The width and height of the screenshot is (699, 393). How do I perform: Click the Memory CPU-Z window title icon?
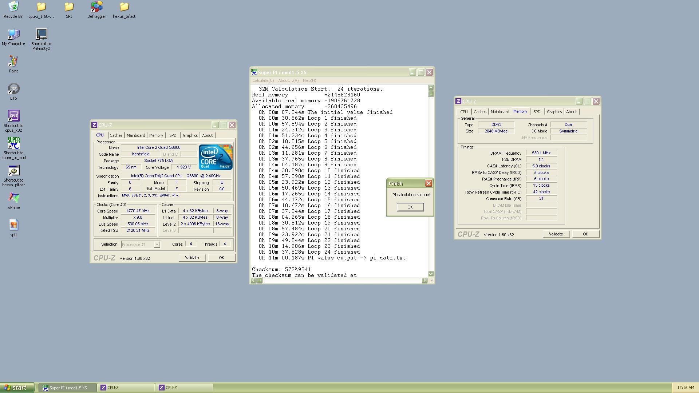coord(458,101)
